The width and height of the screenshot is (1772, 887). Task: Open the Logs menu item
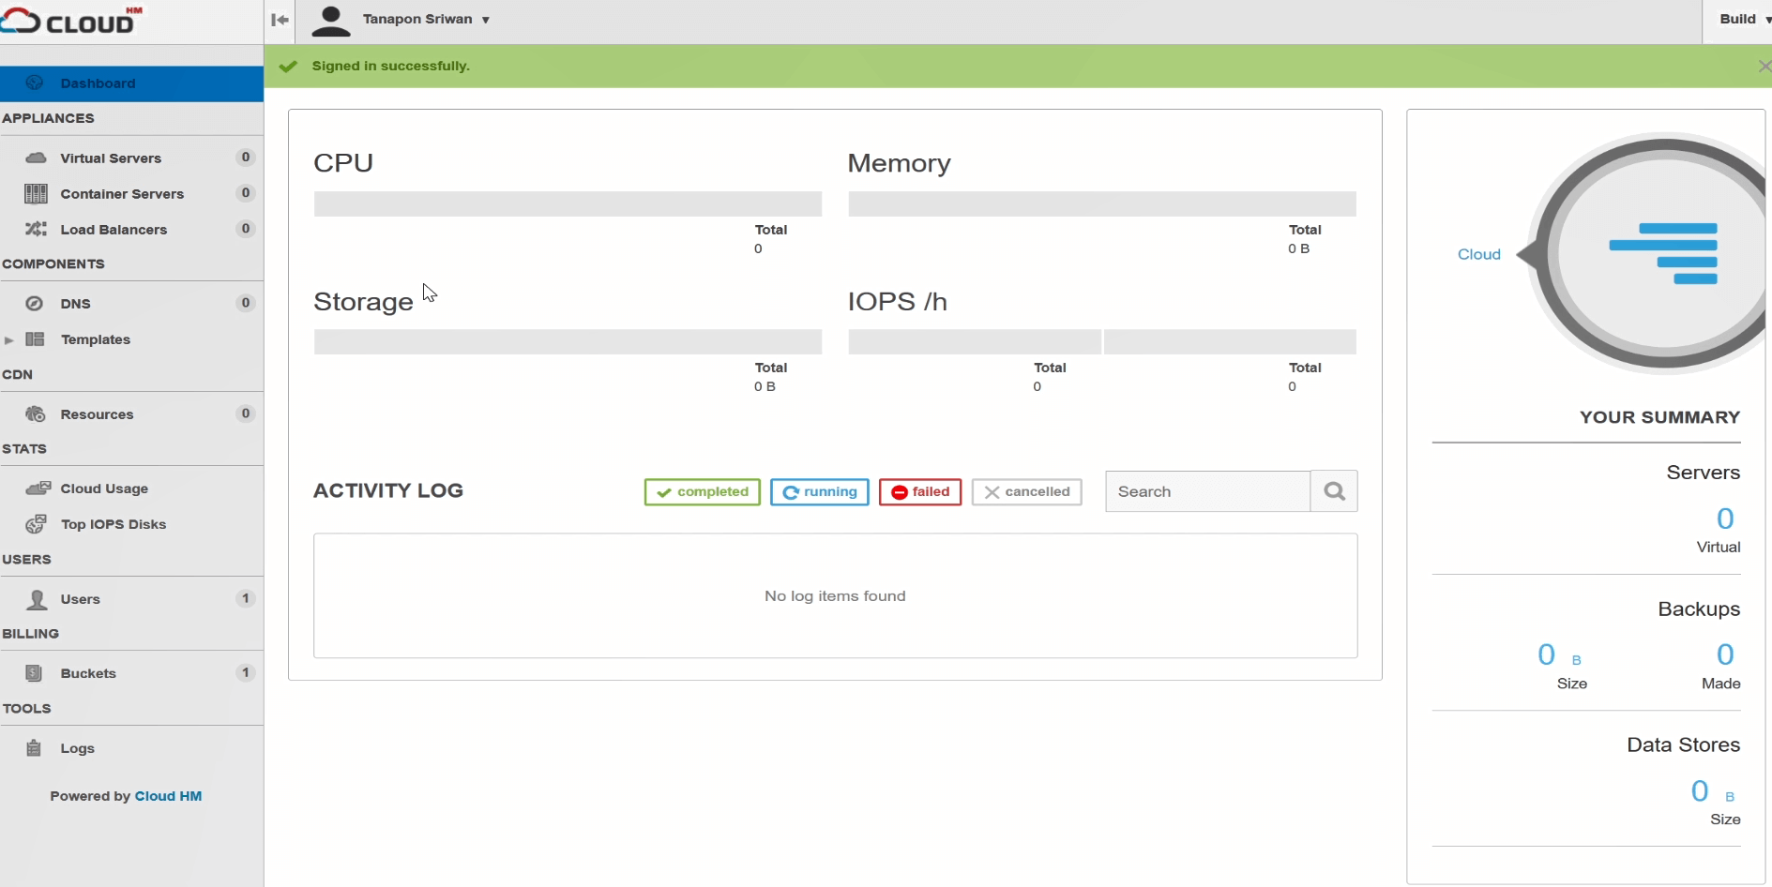(x=77, y=748)
